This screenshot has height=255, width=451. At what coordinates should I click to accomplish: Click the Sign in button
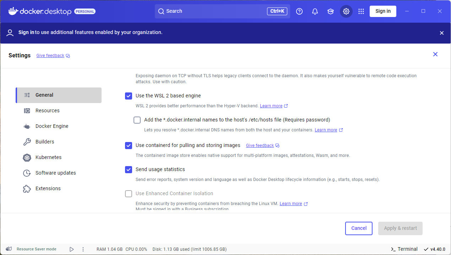383,11
